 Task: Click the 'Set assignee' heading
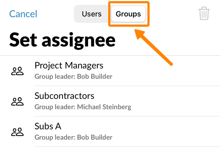pyautogui.click(x=62, y=39)
